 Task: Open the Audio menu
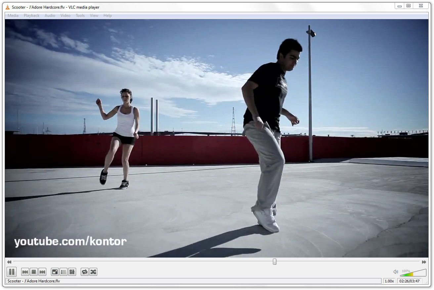click(50, 16)
